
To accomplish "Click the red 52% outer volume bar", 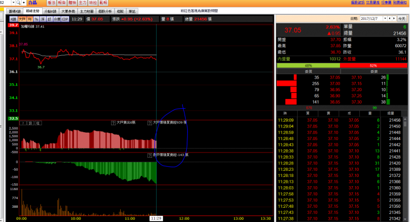I will (374, 65).
